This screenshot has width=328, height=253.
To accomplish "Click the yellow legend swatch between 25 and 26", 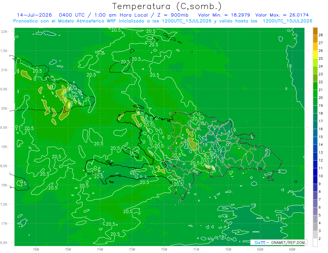I will (x=315, y=55).
